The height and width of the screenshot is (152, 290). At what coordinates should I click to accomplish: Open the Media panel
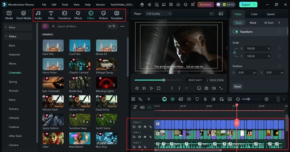tap(9, 15)
